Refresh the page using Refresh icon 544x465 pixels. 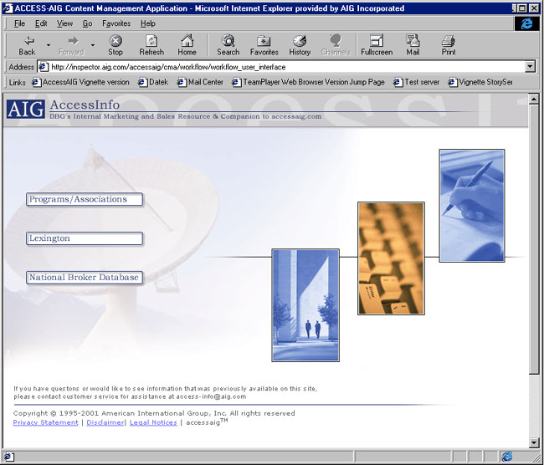coord(151,45)
